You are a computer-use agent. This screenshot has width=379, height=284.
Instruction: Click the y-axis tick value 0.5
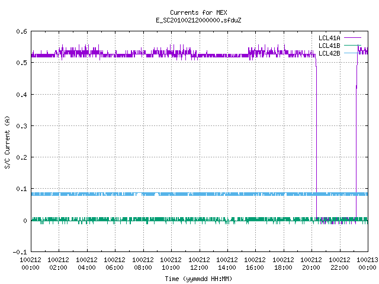[x=21, y=63]
